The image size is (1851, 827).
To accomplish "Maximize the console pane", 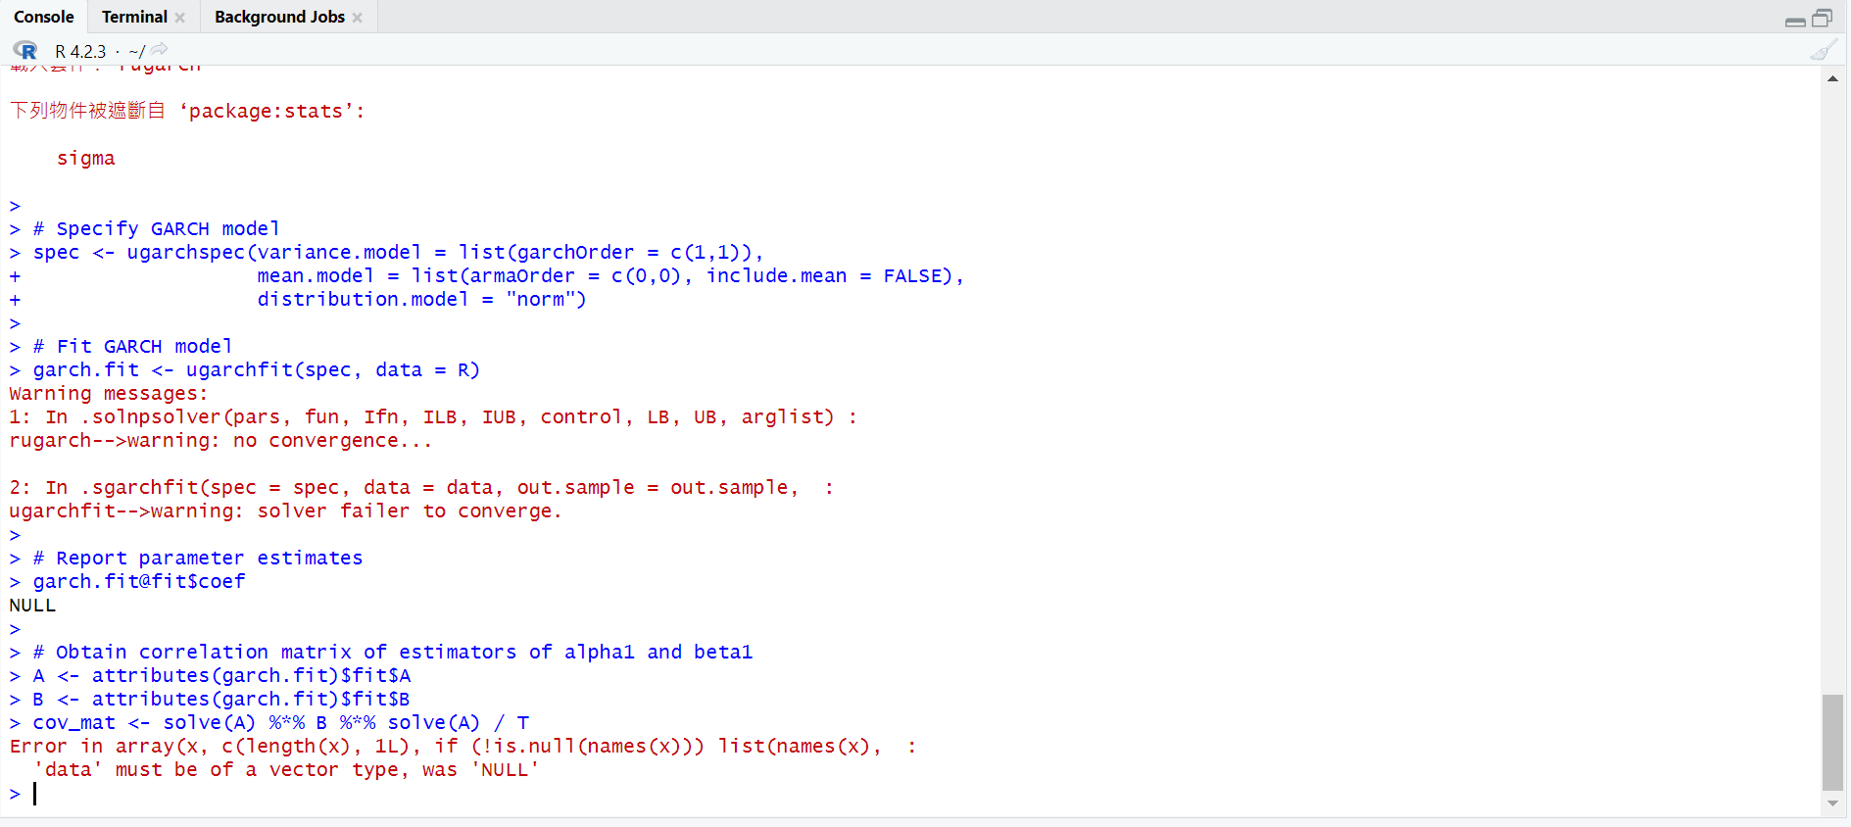I will [x=1823, y=18].
